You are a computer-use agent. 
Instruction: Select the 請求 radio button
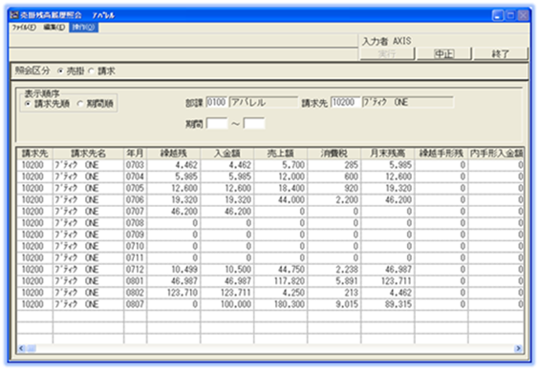click(x=92, y=72)
